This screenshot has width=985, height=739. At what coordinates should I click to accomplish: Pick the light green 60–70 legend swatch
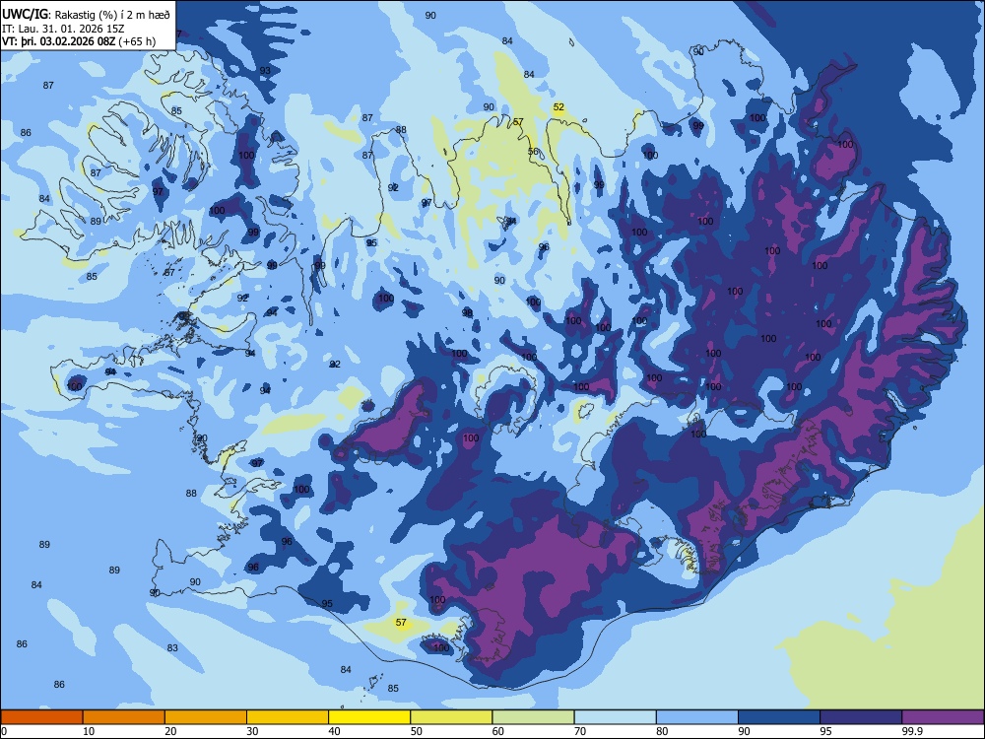tap(533, 717)
